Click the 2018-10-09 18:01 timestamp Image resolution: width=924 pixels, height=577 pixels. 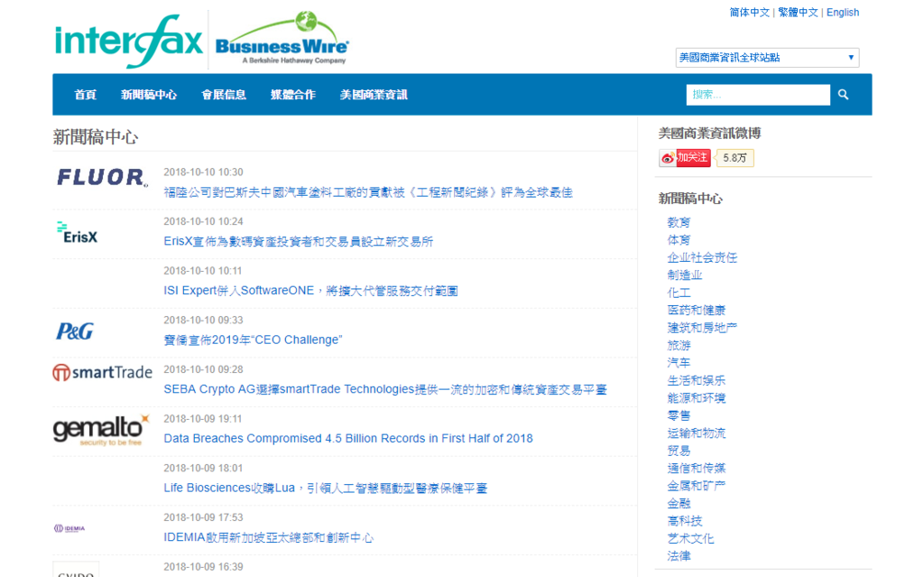(x=203, y=468)
